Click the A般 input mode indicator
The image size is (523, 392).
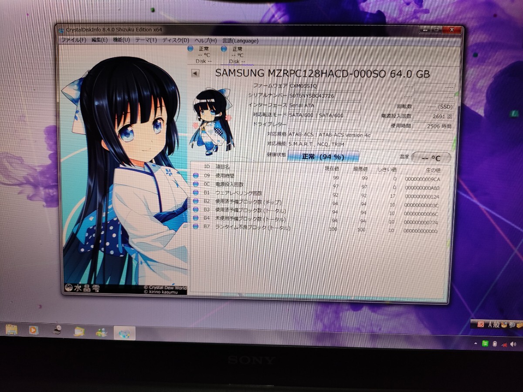click(494, 324)
